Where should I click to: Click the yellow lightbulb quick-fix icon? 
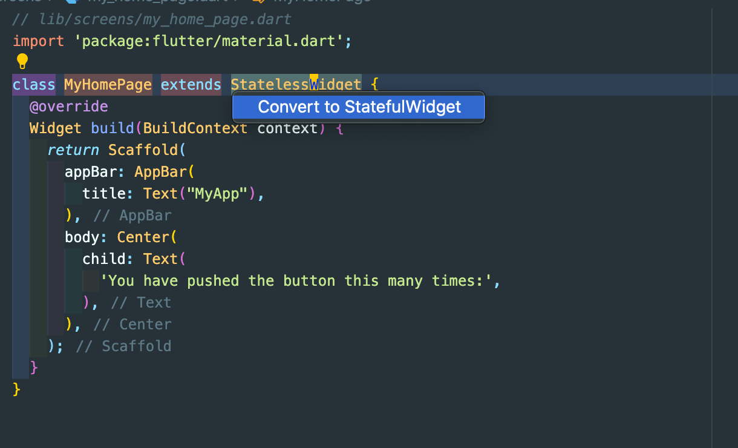[22, 62]
